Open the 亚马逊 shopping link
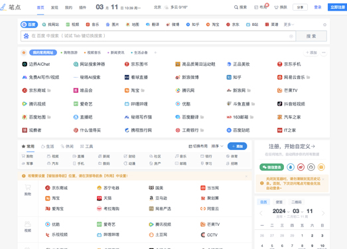Screen dimensions: 347x249 158,199
